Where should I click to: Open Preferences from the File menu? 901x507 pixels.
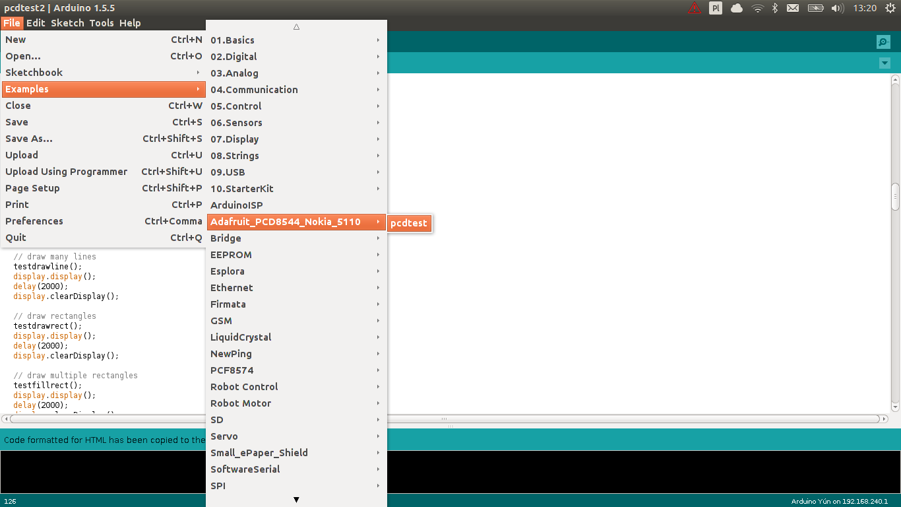pos(104,221)
